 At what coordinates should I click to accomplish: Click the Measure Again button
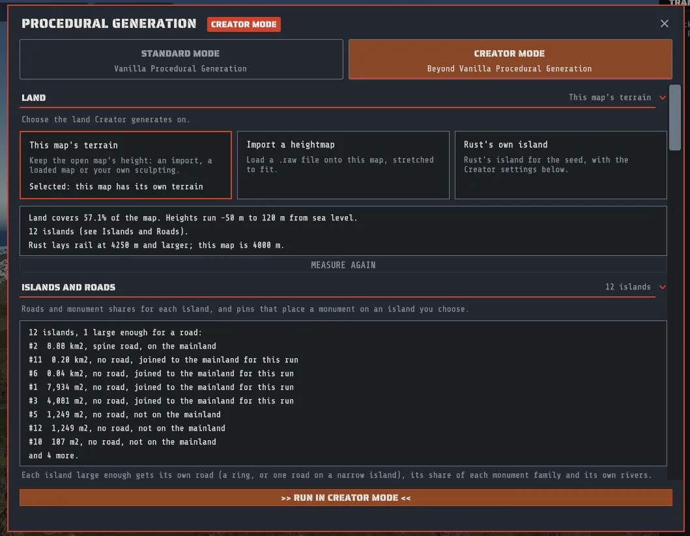[x=343, y=265]
